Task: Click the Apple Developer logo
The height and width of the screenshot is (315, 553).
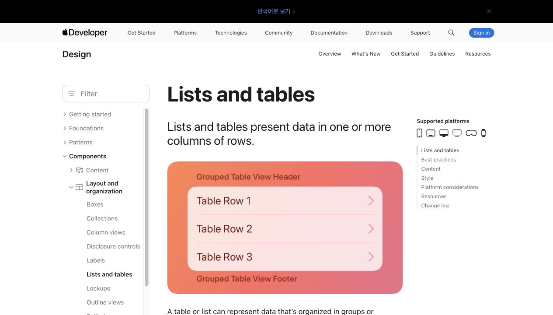Action: tap(85, 33)
